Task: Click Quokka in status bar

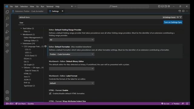Action: [x=31, y=104]
